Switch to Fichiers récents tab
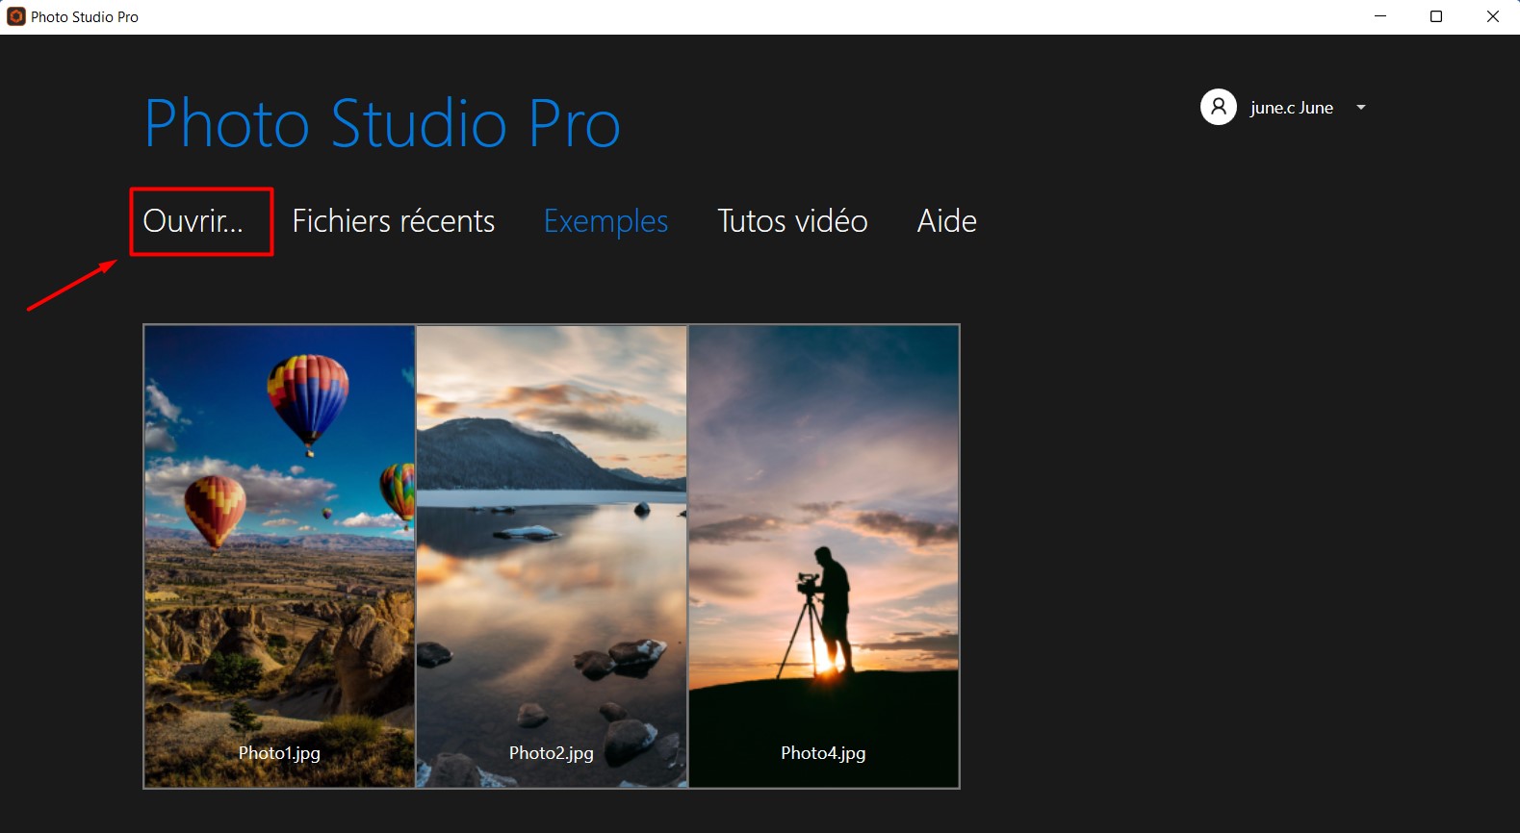Screen dimensions: 1520x833 pyautogui.click(x=394, y=221)
